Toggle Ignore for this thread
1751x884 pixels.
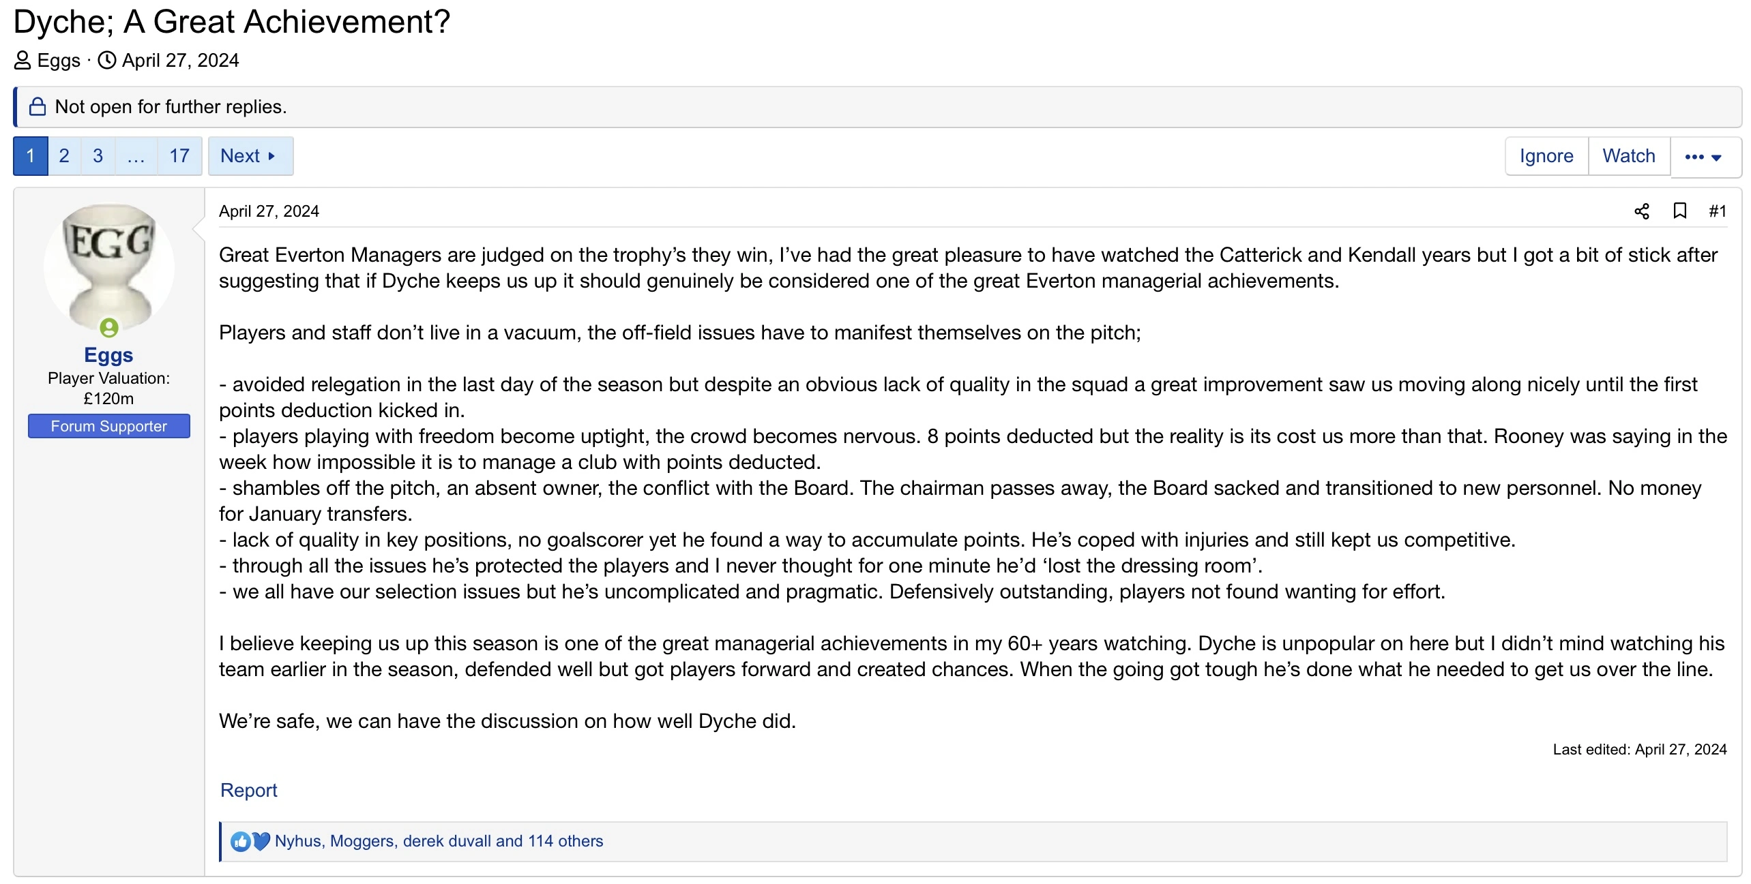1546,156
